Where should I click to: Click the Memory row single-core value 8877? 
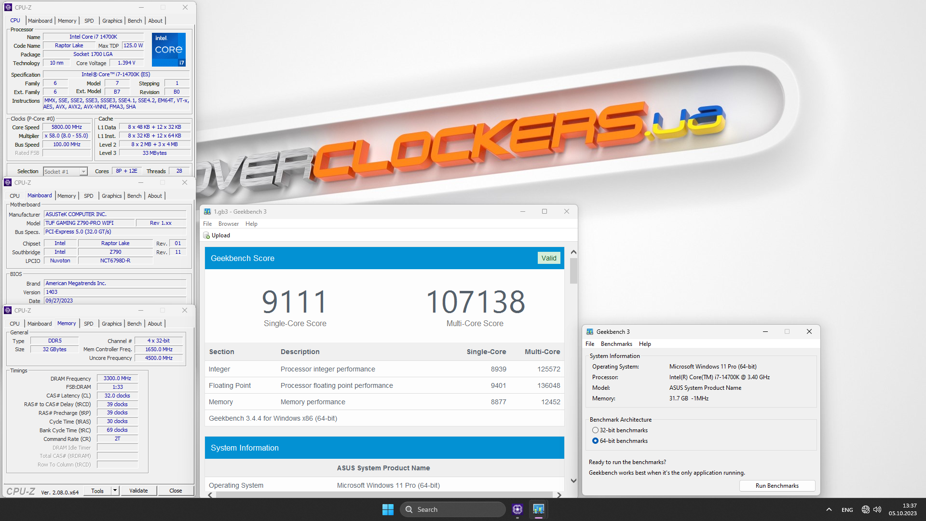tap(499, 402)
